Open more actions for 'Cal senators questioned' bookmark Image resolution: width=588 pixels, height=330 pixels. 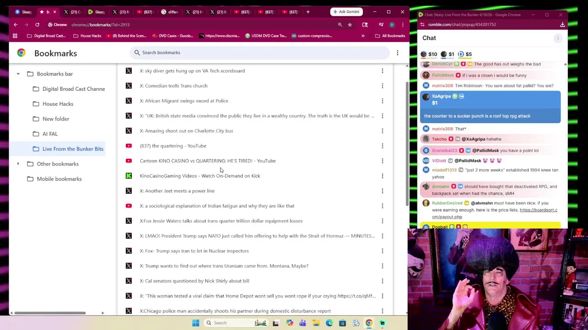[x=382, y=281]
